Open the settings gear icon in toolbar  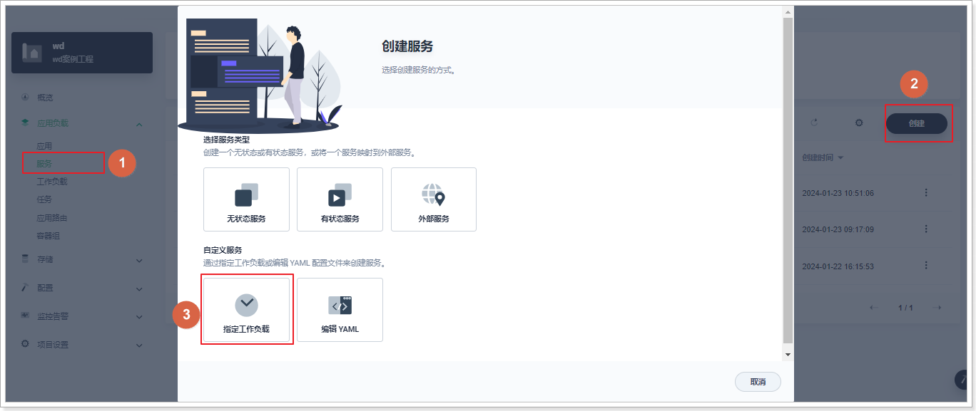coord(859,123)
